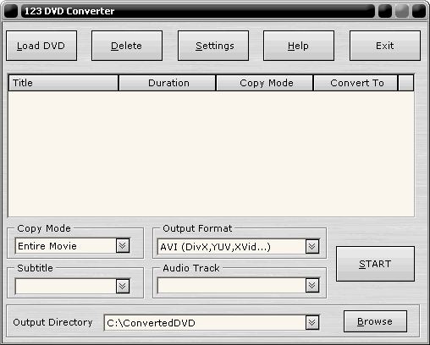The height and width of the screenshot is (345, 430).
Task: Open Help
Action: (x=299, y=46)
